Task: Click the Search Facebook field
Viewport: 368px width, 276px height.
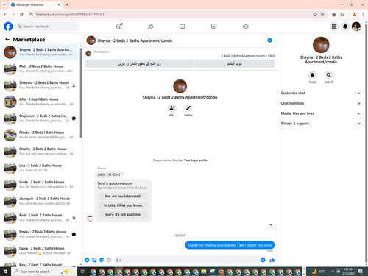Action: coord(47,26)
